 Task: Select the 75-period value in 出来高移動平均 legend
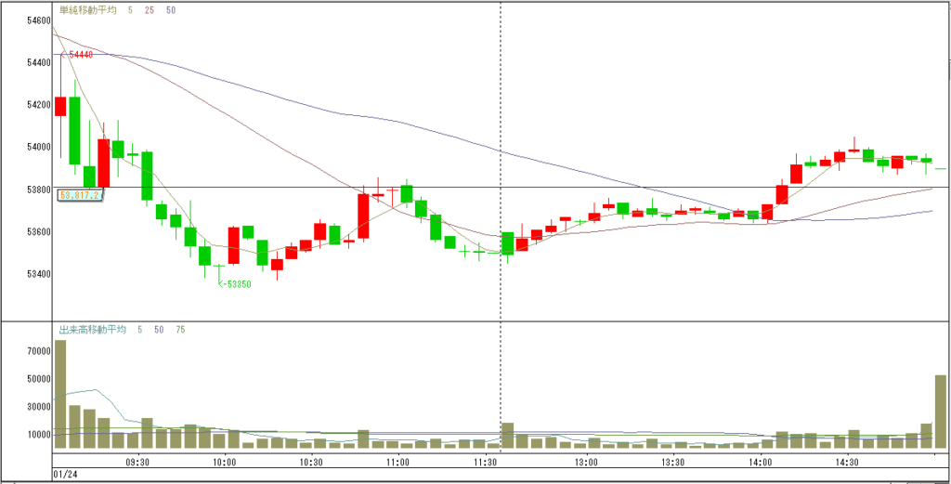click(180, 330)
